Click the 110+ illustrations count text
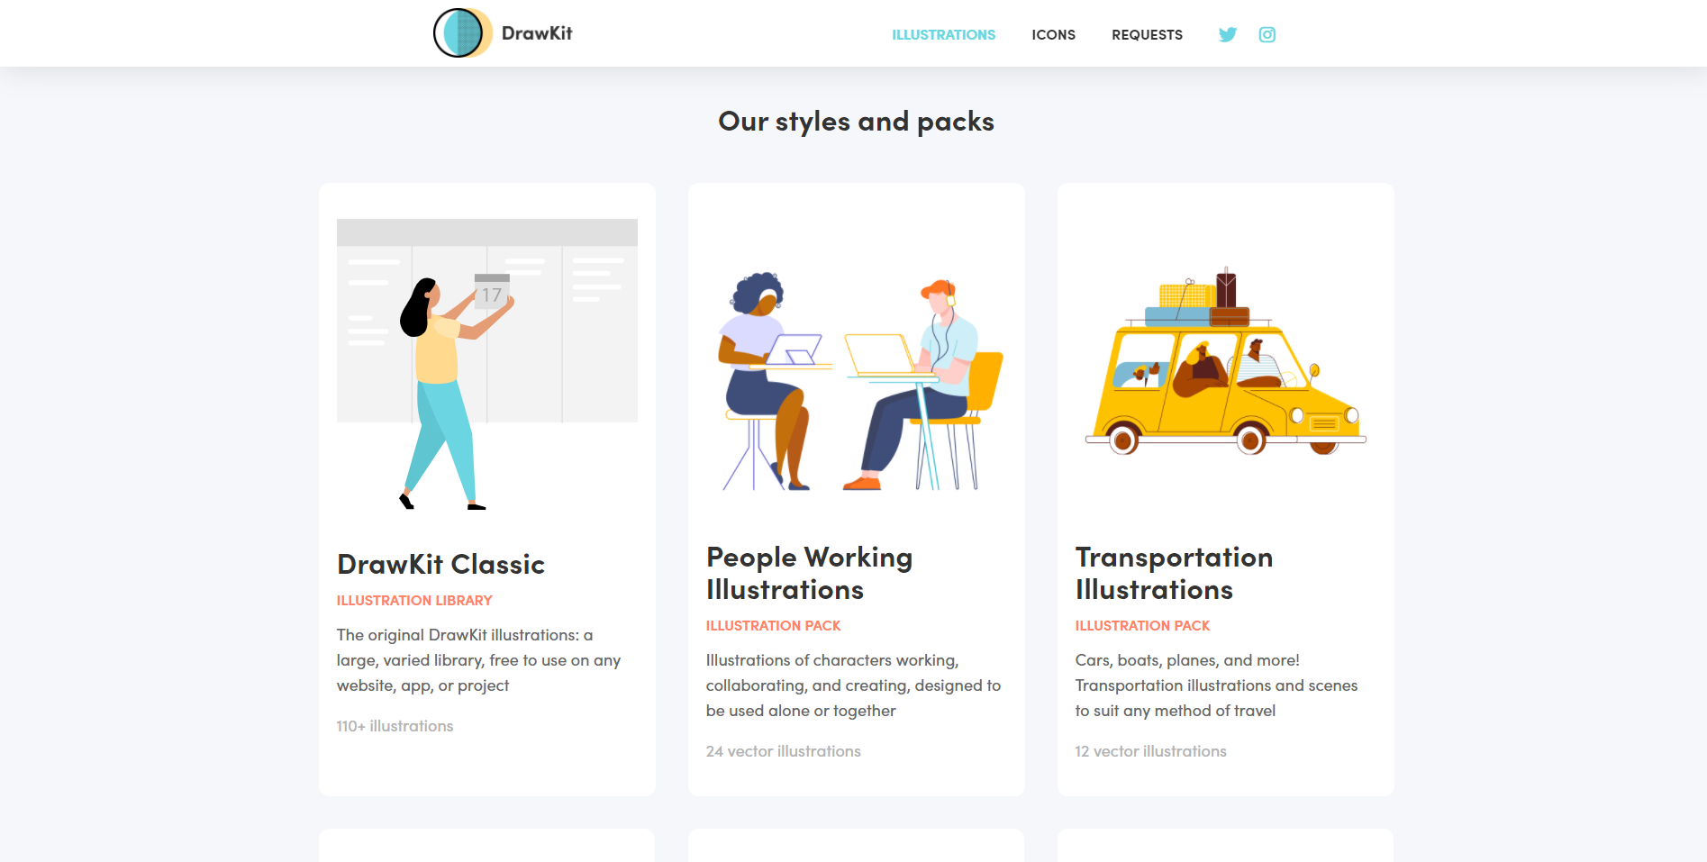The image size is (1707, 862). 395,726
